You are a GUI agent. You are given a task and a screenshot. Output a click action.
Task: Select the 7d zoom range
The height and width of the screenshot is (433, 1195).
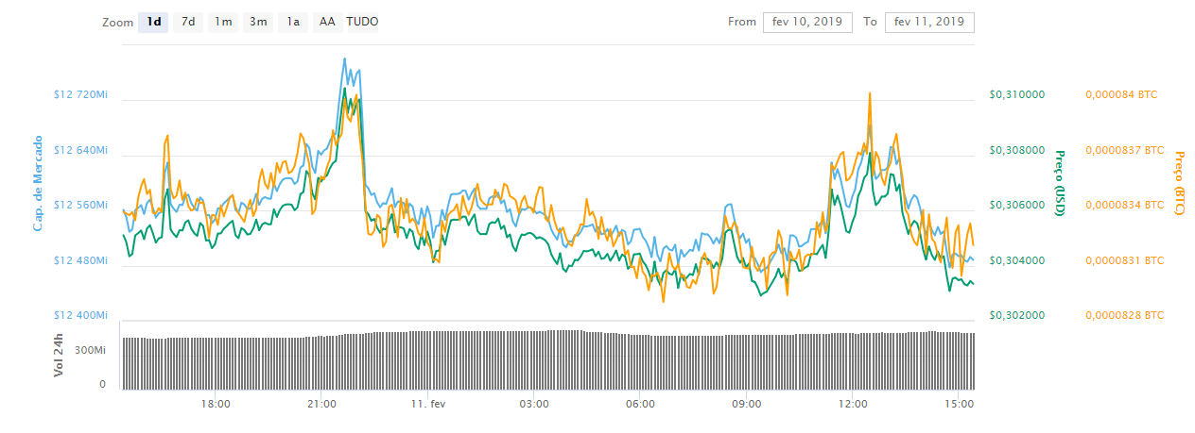188,22
